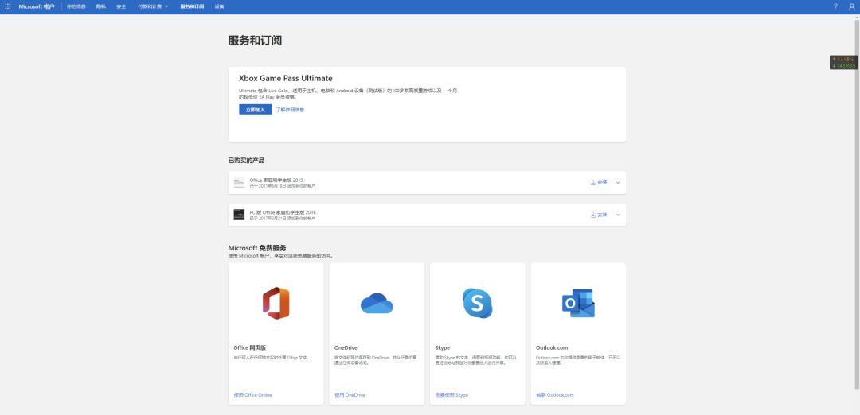The height and width of the screenshot is (415, 860).
Task: Expand the Office 2016 product row chevron
Action: [618, 215]
